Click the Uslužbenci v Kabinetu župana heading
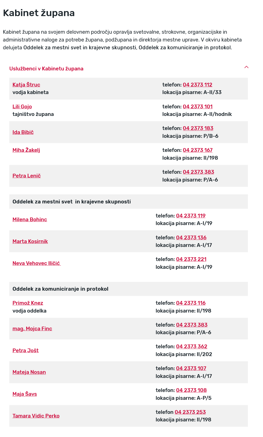This screenshot has width=263, height=437. 46,69
